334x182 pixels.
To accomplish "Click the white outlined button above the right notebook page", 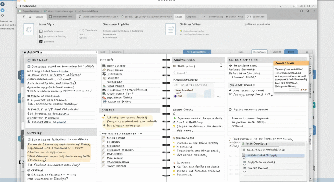I will 260,52.
